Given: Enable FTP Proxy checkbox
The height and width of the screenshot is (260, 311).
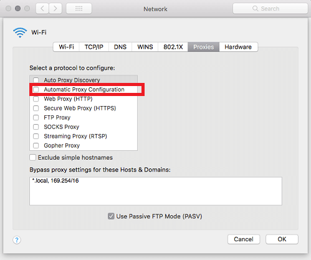Looking at the screenshot, I should [36, 117].
